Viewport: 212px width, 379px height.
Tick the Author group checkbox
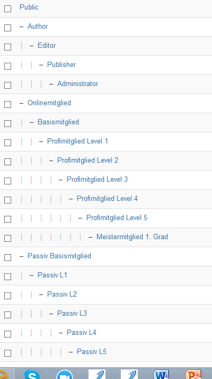[x=8, y=28]
